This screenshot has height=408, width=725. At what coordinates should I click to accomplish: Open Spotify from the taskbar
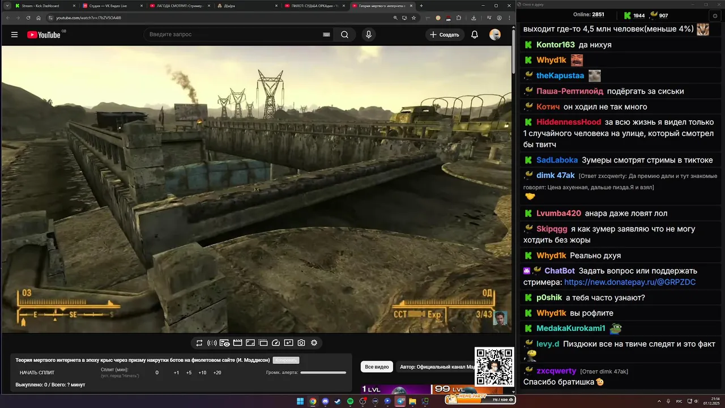350,401
